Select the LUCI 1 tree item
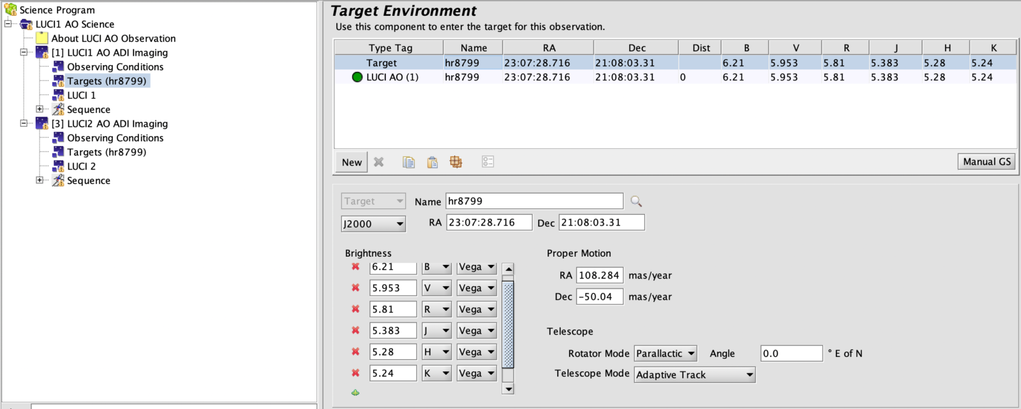Screen dimensions: 1021x409 point(82,95)
